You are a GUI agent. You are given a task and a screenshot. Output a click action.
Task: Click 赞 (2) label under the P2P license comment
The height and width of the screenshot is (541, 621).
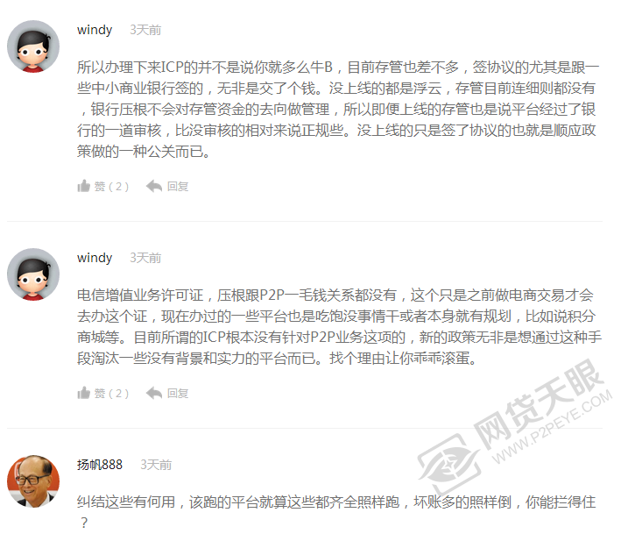111,393
